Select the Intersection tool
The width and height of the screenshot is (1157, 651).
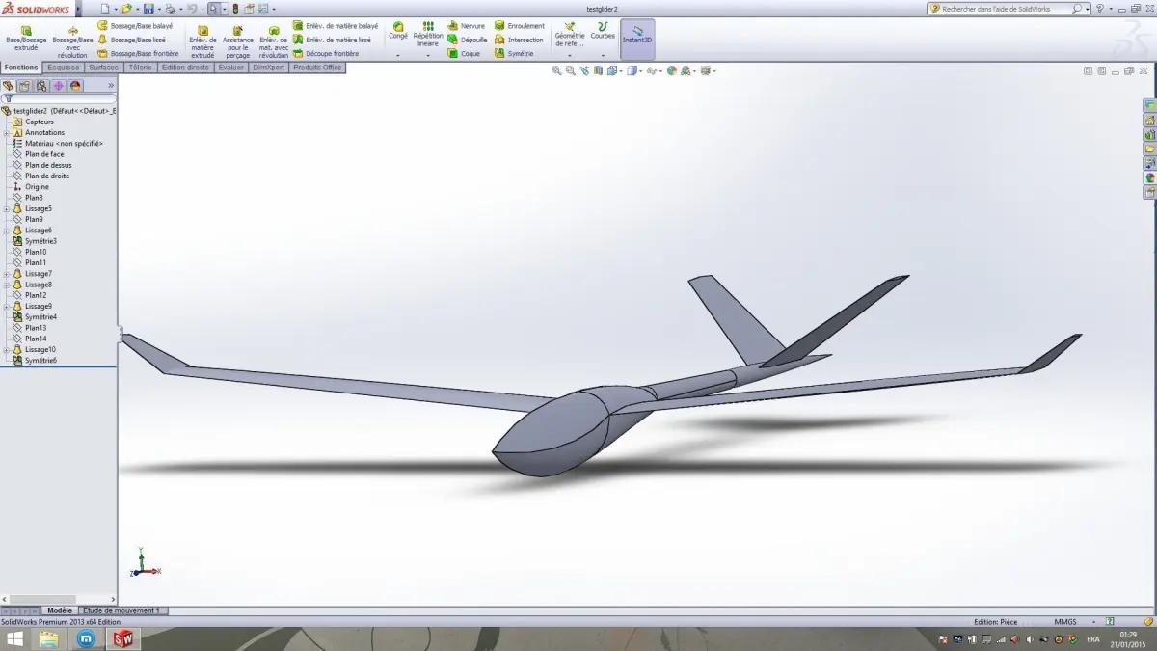click(519, 40)
